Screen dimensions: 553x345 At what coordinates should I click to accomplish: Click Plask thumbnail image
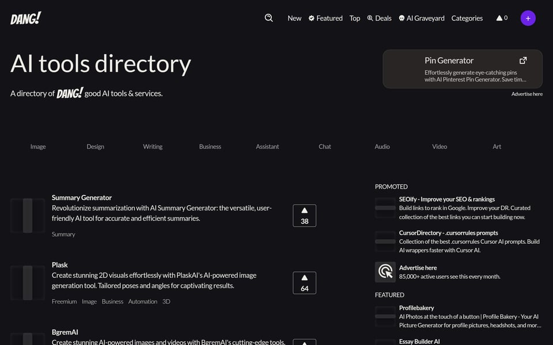point(28,283)
